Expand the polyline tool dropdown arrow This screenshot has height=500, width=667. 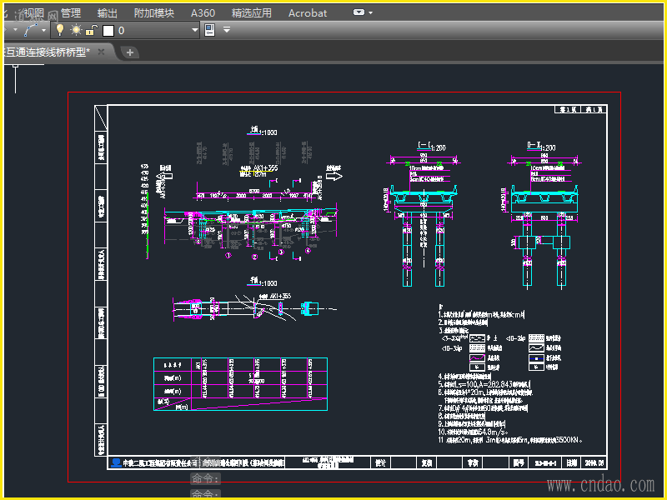point(44,30)
